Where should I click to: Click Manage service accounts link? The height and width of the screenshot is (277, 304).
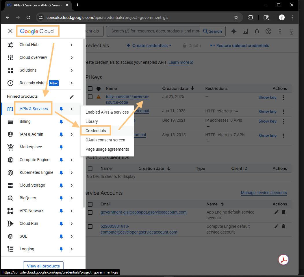pyautogui.click(x=264, y=193)
